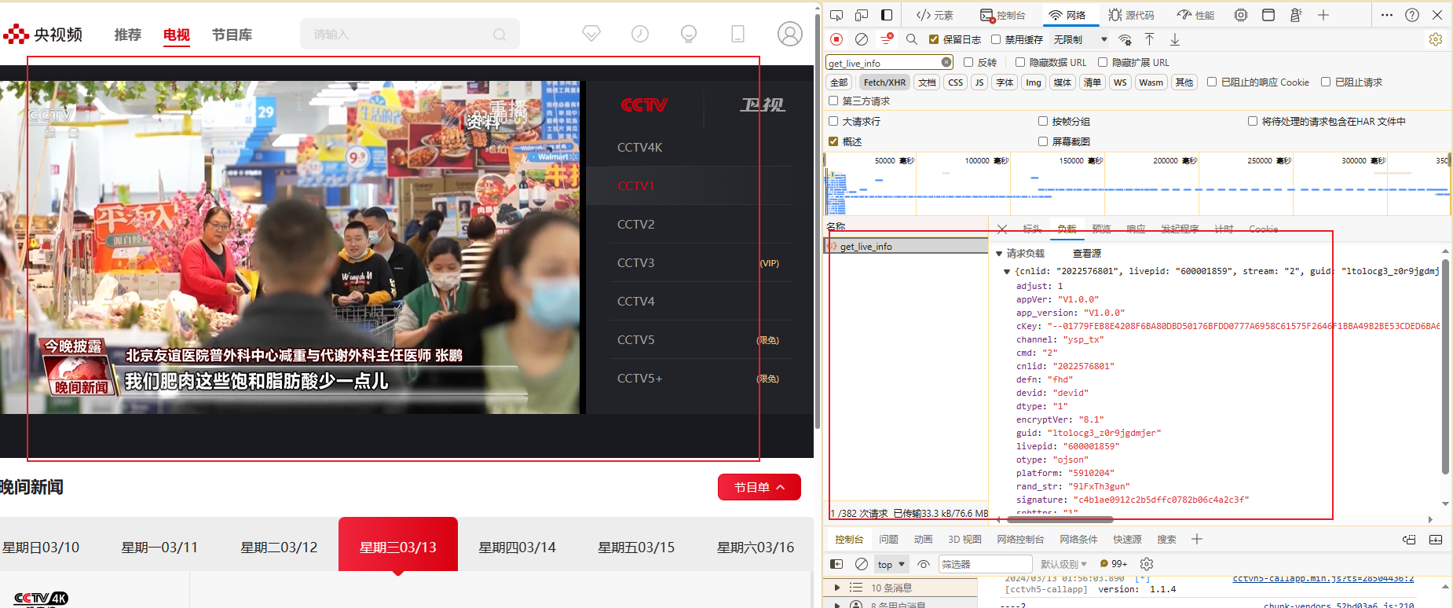
Task: Collapse the 请求负载 section
Action: [x=999, y=254]
